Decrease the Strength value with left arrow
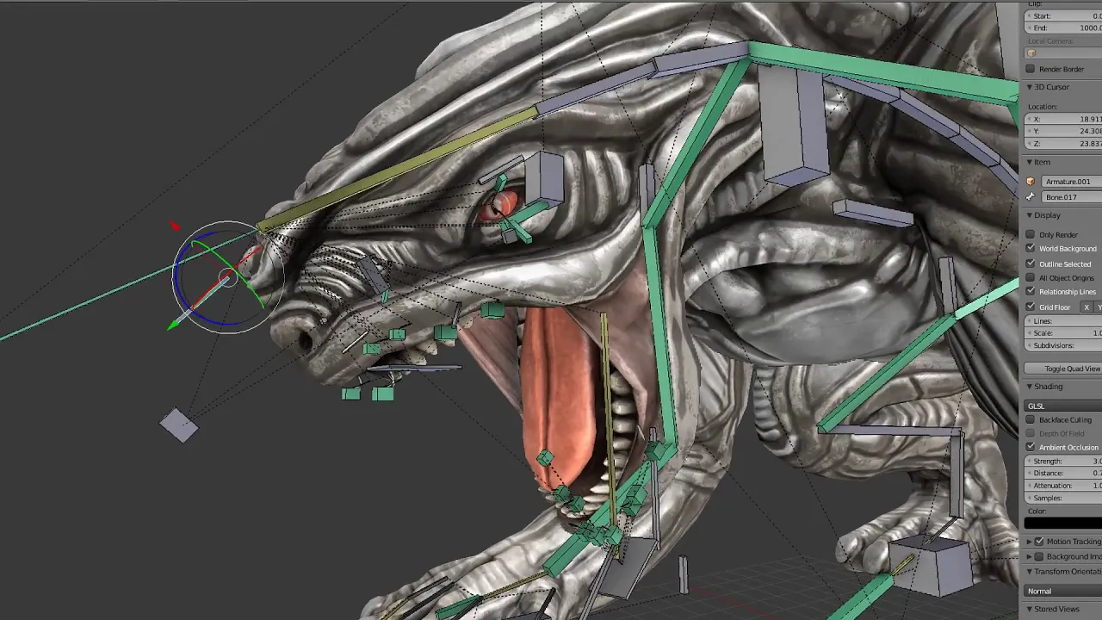This screenshot has width=1102, height=620. pyautogui.click(x=1029, y=461)
